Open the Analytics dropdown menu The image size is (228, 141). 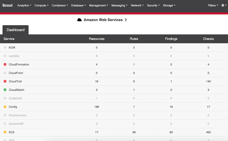click(24, 5)
